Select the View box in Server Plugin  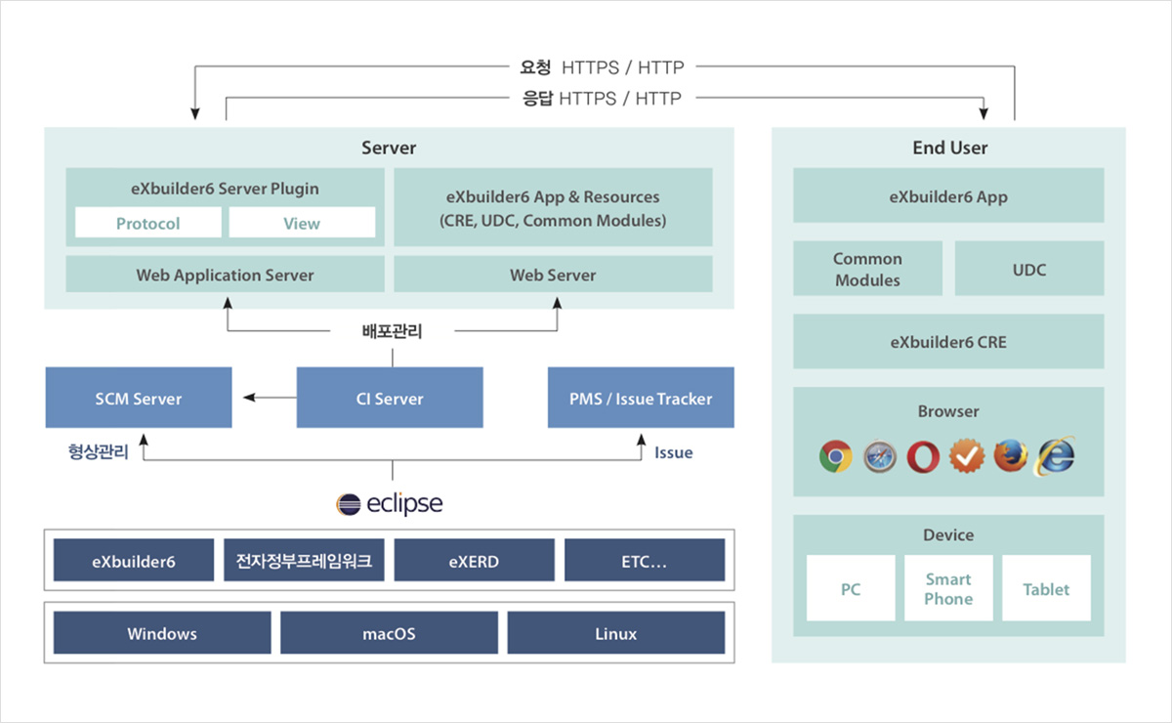click(x=302, y=223)
